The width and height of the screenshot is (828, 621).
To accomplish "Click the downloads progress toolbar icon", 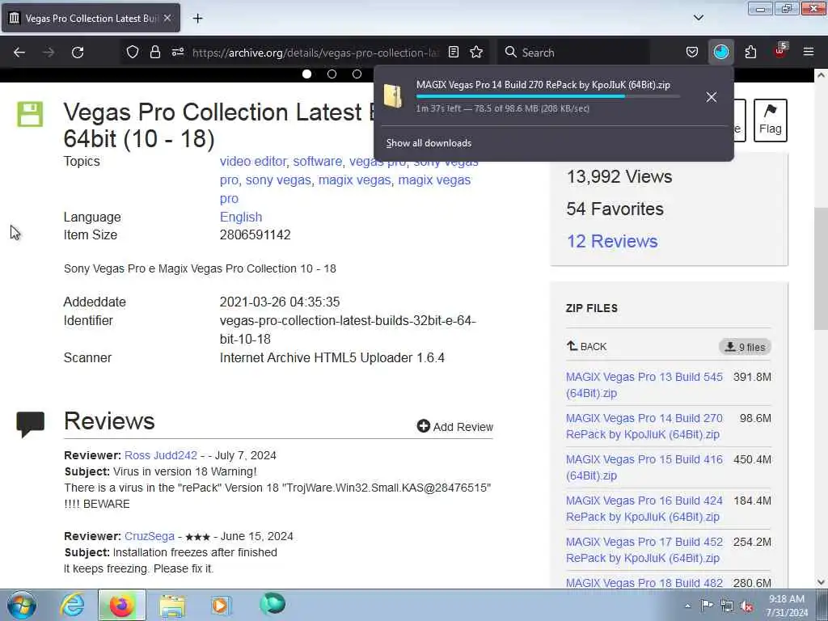I will point(720,53).
